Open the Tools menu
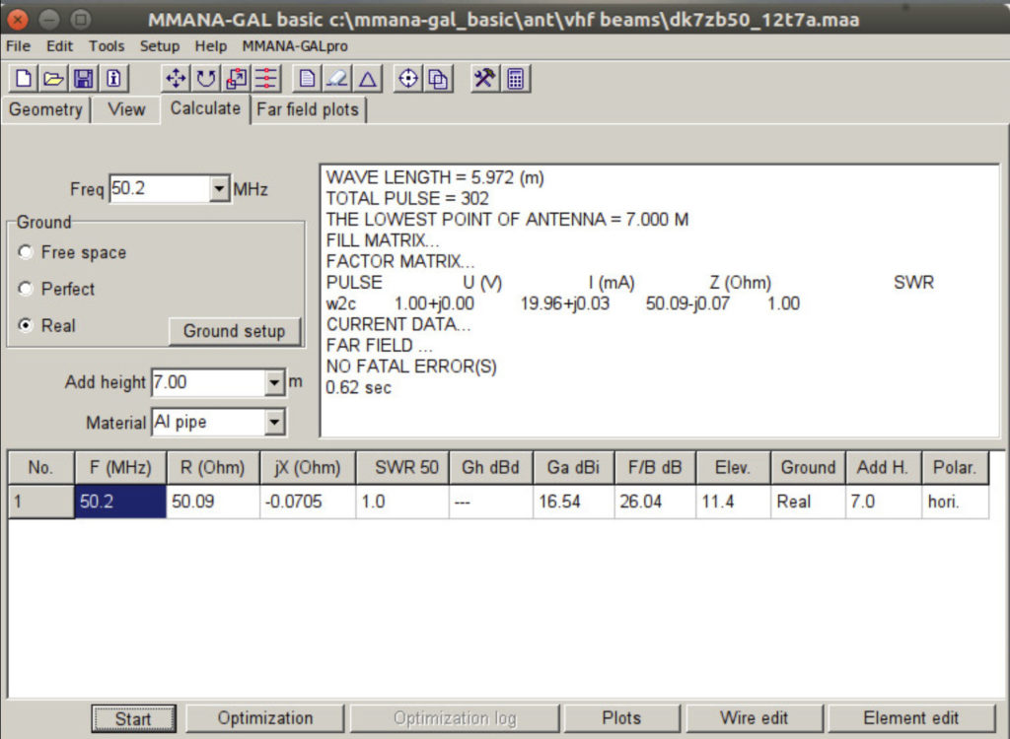Image resolution: width=1010 pixels, height=739 pixels. coord(107,46)
